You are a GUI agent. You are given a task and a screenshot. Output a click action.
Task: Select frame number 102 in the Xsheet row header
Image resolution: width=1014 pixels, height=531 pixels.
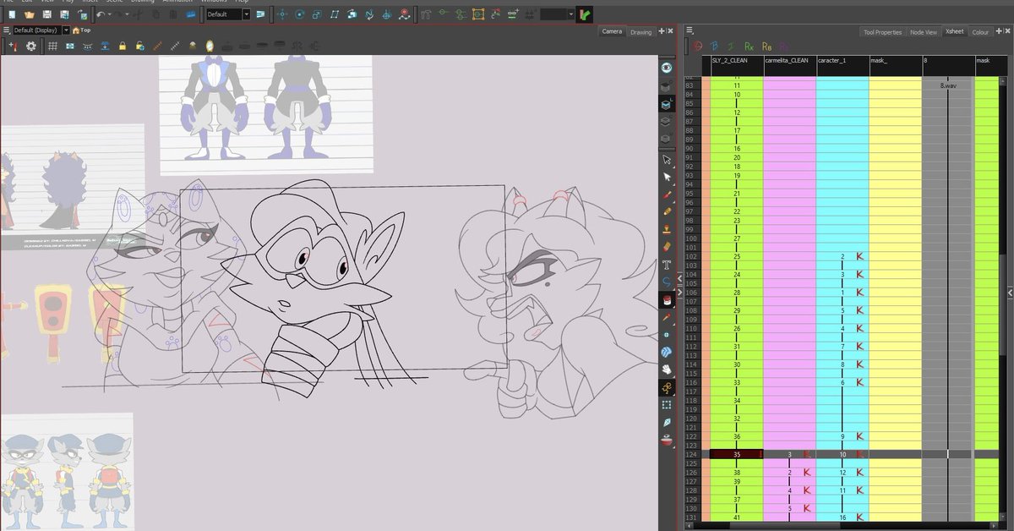pyautogui.click(x=690, y=256)
